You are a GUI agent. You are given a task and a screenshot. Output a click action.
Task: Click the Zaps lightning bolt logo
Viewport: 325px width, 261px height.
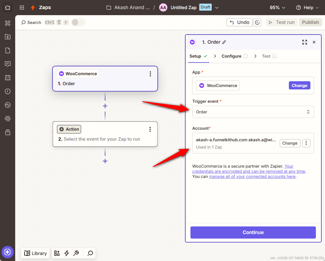(33, 8)
